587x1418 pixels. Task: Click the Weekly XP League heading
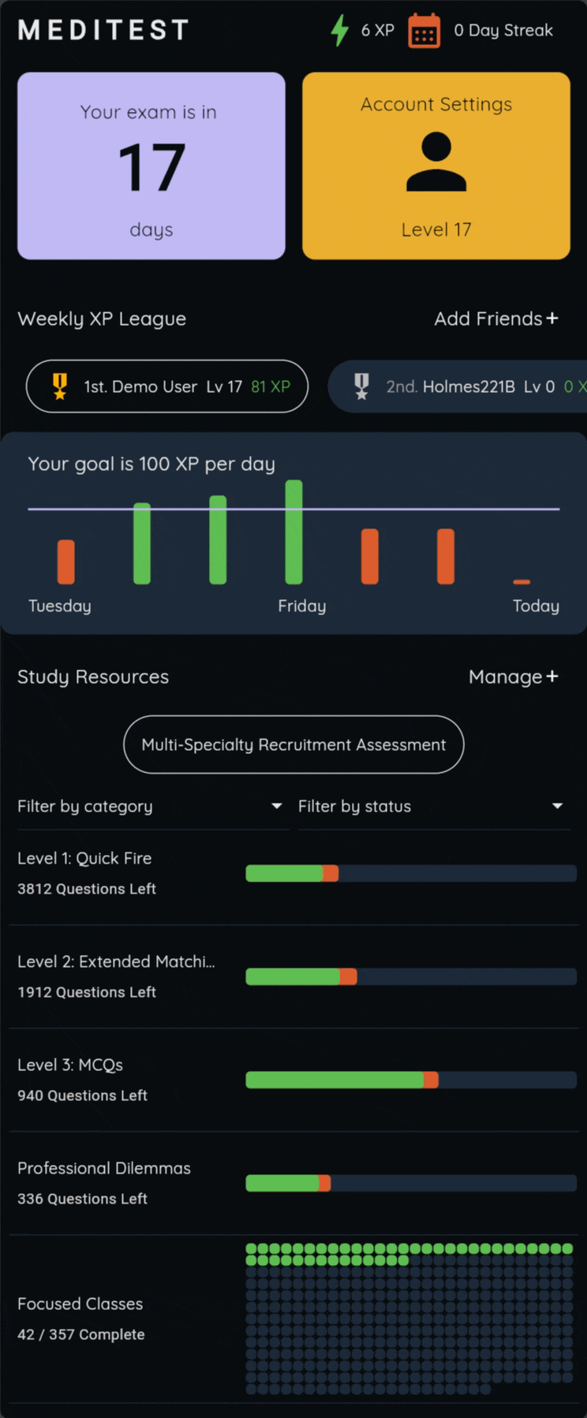(x=102, y=319)
